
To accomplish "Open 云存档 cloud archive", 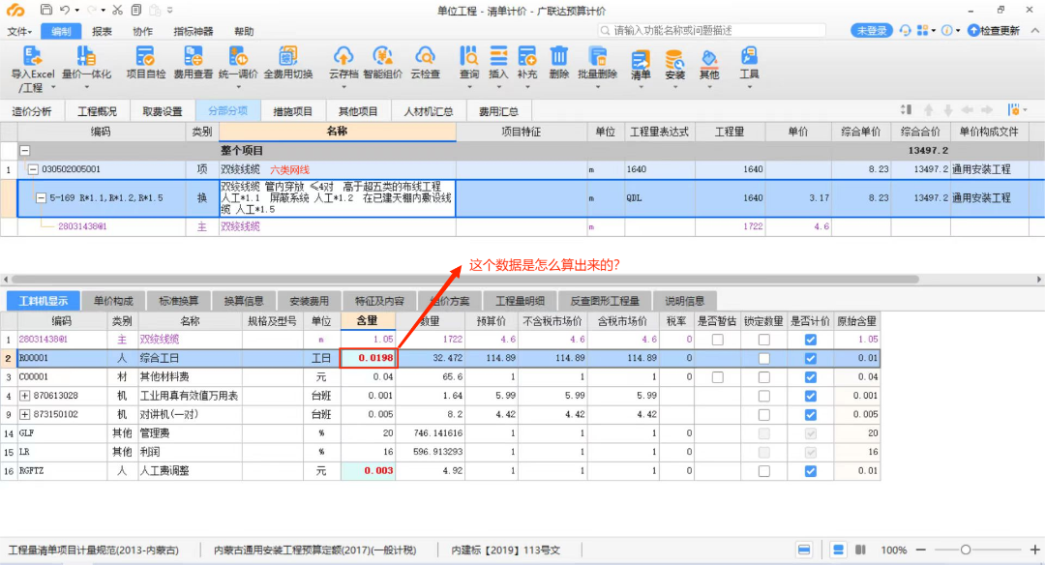I will point(343,63).
